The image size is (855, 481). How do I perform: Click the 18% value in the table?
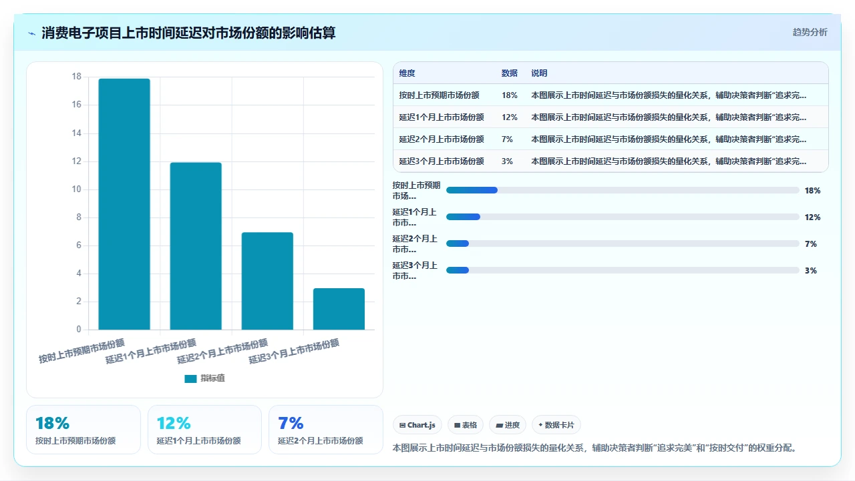click(x=510, y=95)
